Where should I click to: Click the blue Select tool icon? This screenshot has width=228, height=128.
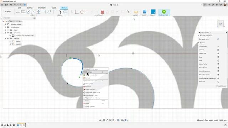click(x=153, y=12)
